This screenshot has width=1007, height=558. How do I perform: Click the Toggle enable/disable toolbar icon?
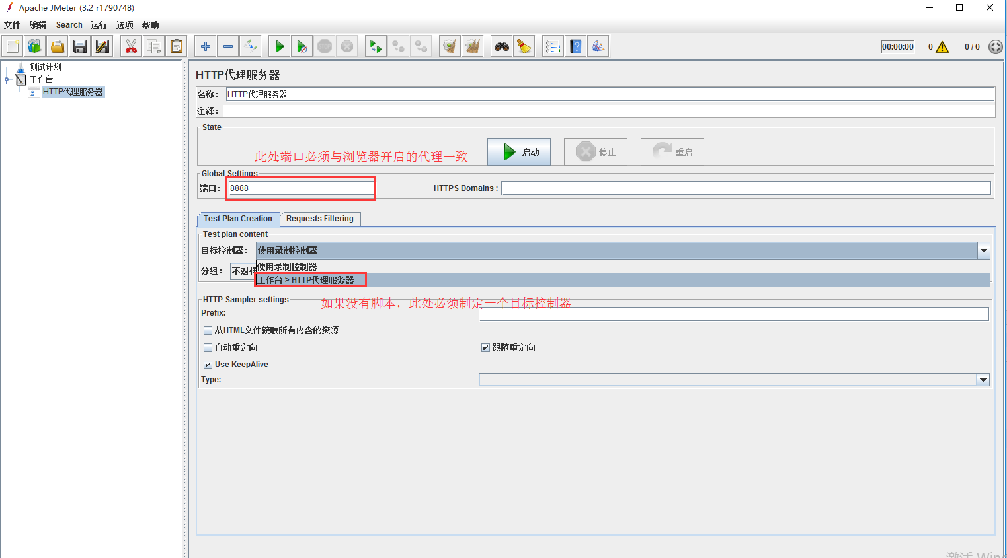251,46
